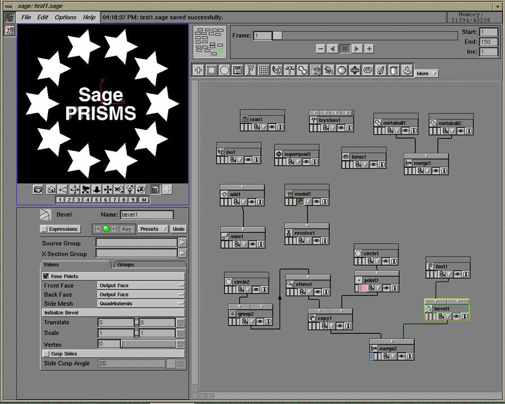
Task: Click the output triangle on the wire1 node
Action: coord(245,244)
